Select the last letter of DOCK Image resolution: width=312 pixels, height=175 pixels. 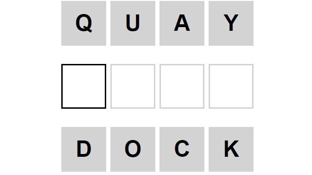click(x=231, y=149)
